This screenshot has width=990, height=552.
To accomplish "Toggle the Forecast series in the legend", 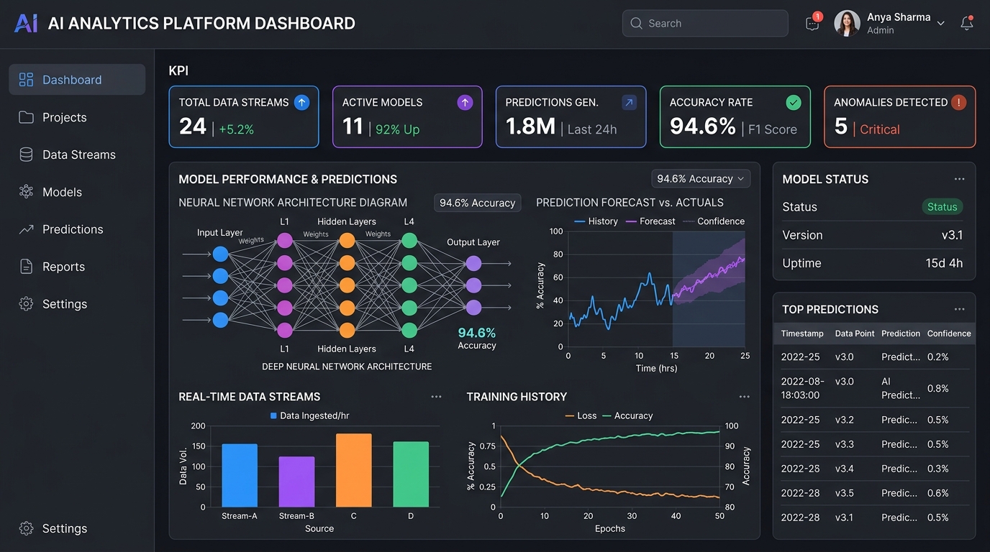I will [x=650, y=221].
